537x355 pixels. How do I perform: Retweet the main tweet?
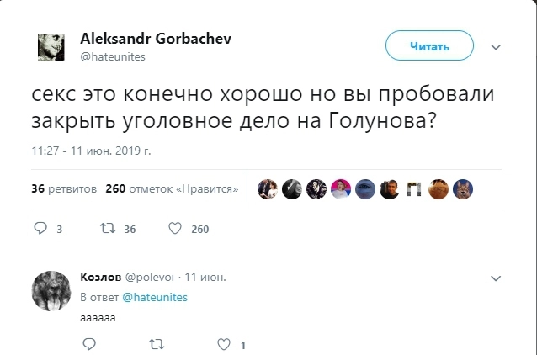point(107,228)
